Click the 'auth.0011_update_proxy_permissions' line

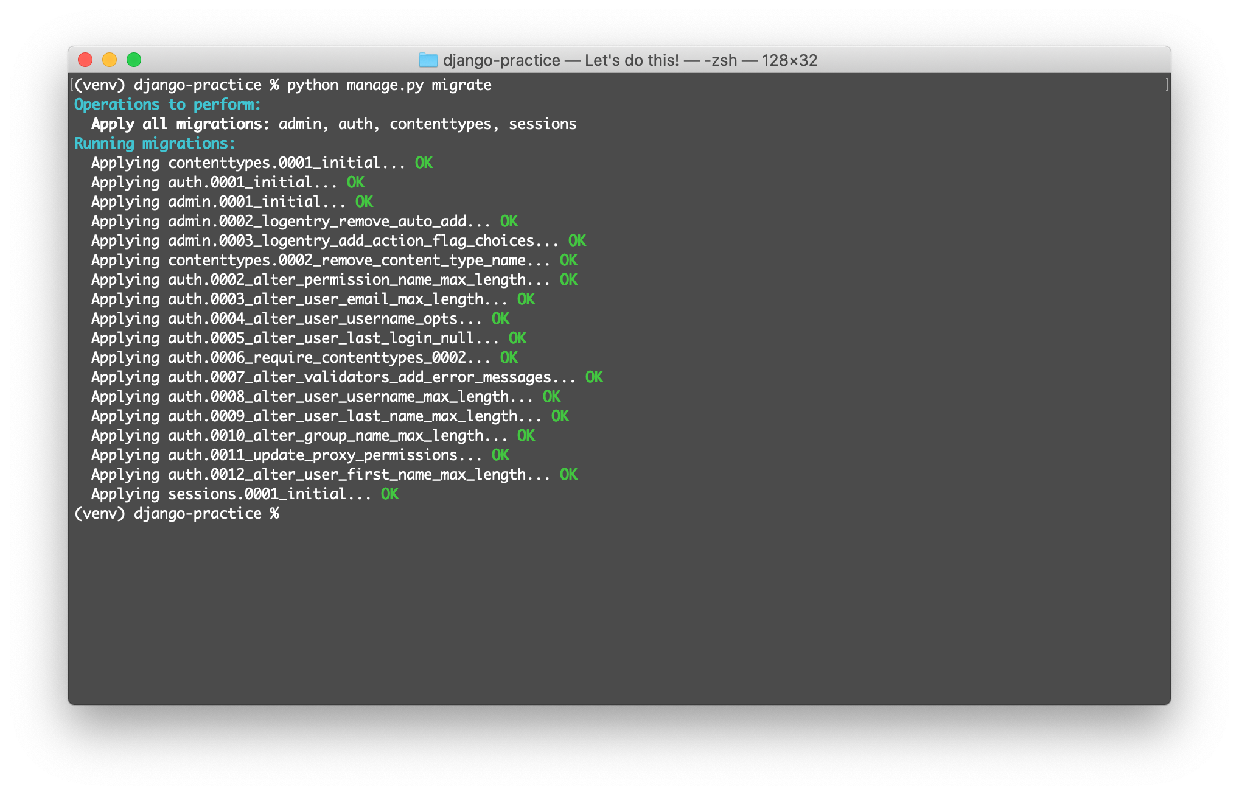click(300, 455)
